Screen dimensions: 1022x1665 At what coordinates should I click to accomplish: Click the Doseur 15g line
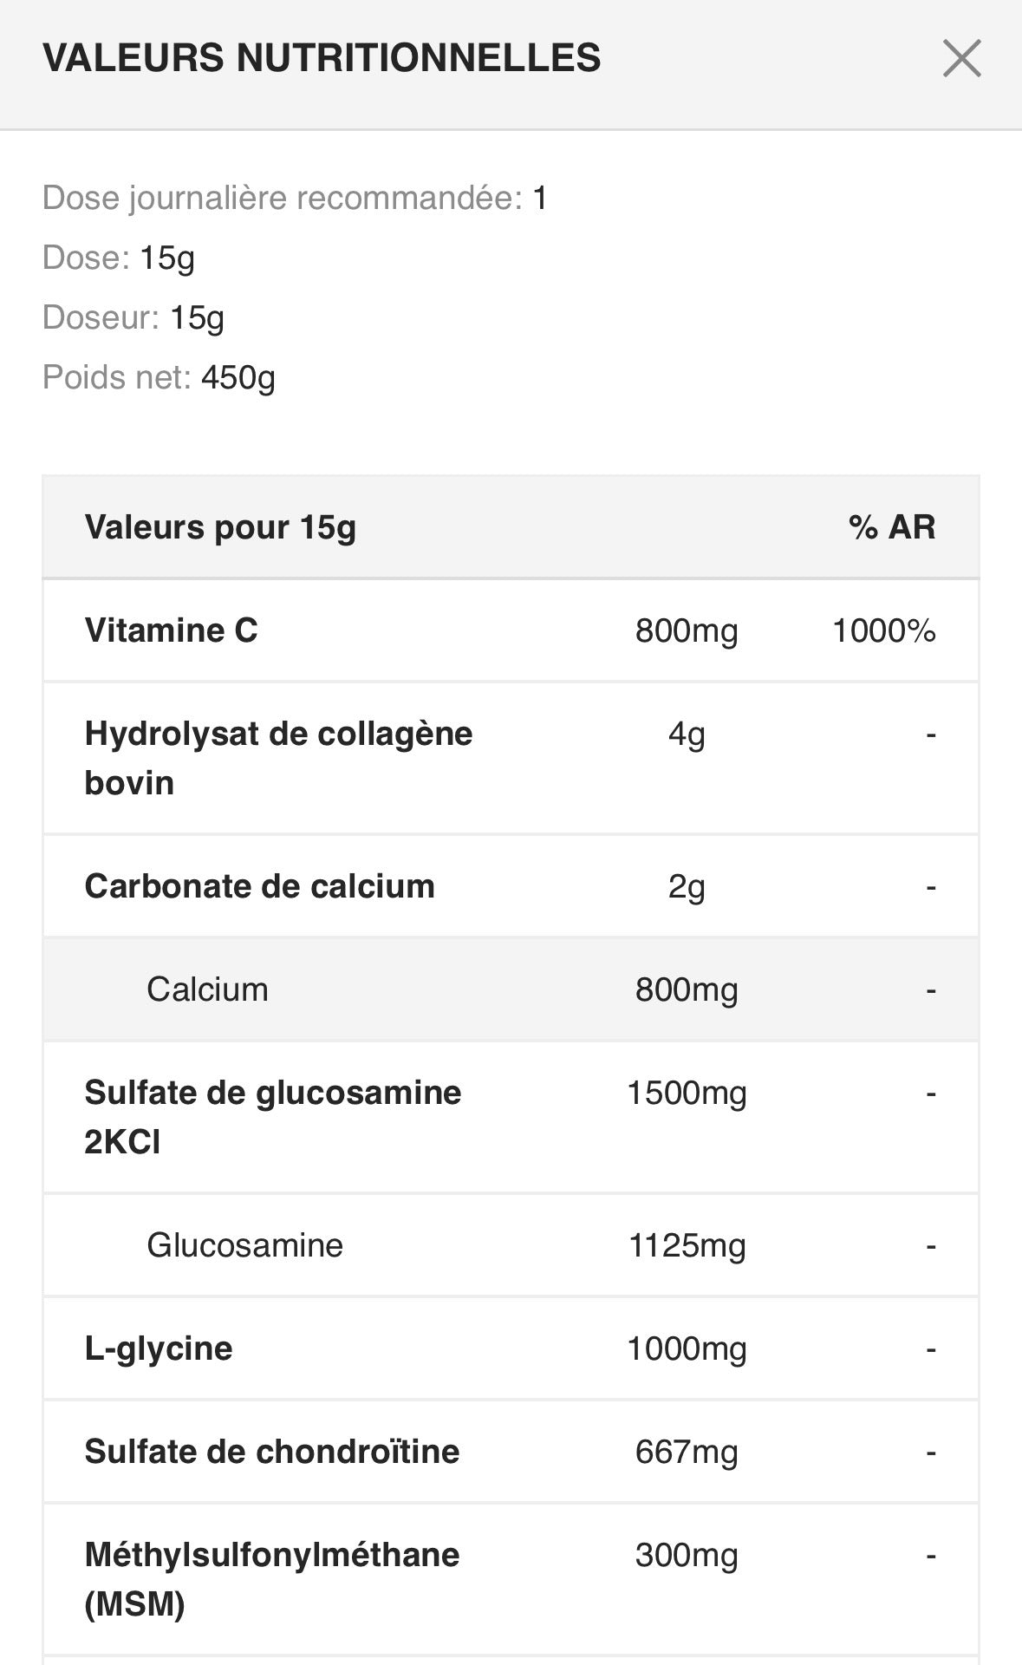[133, 318]
